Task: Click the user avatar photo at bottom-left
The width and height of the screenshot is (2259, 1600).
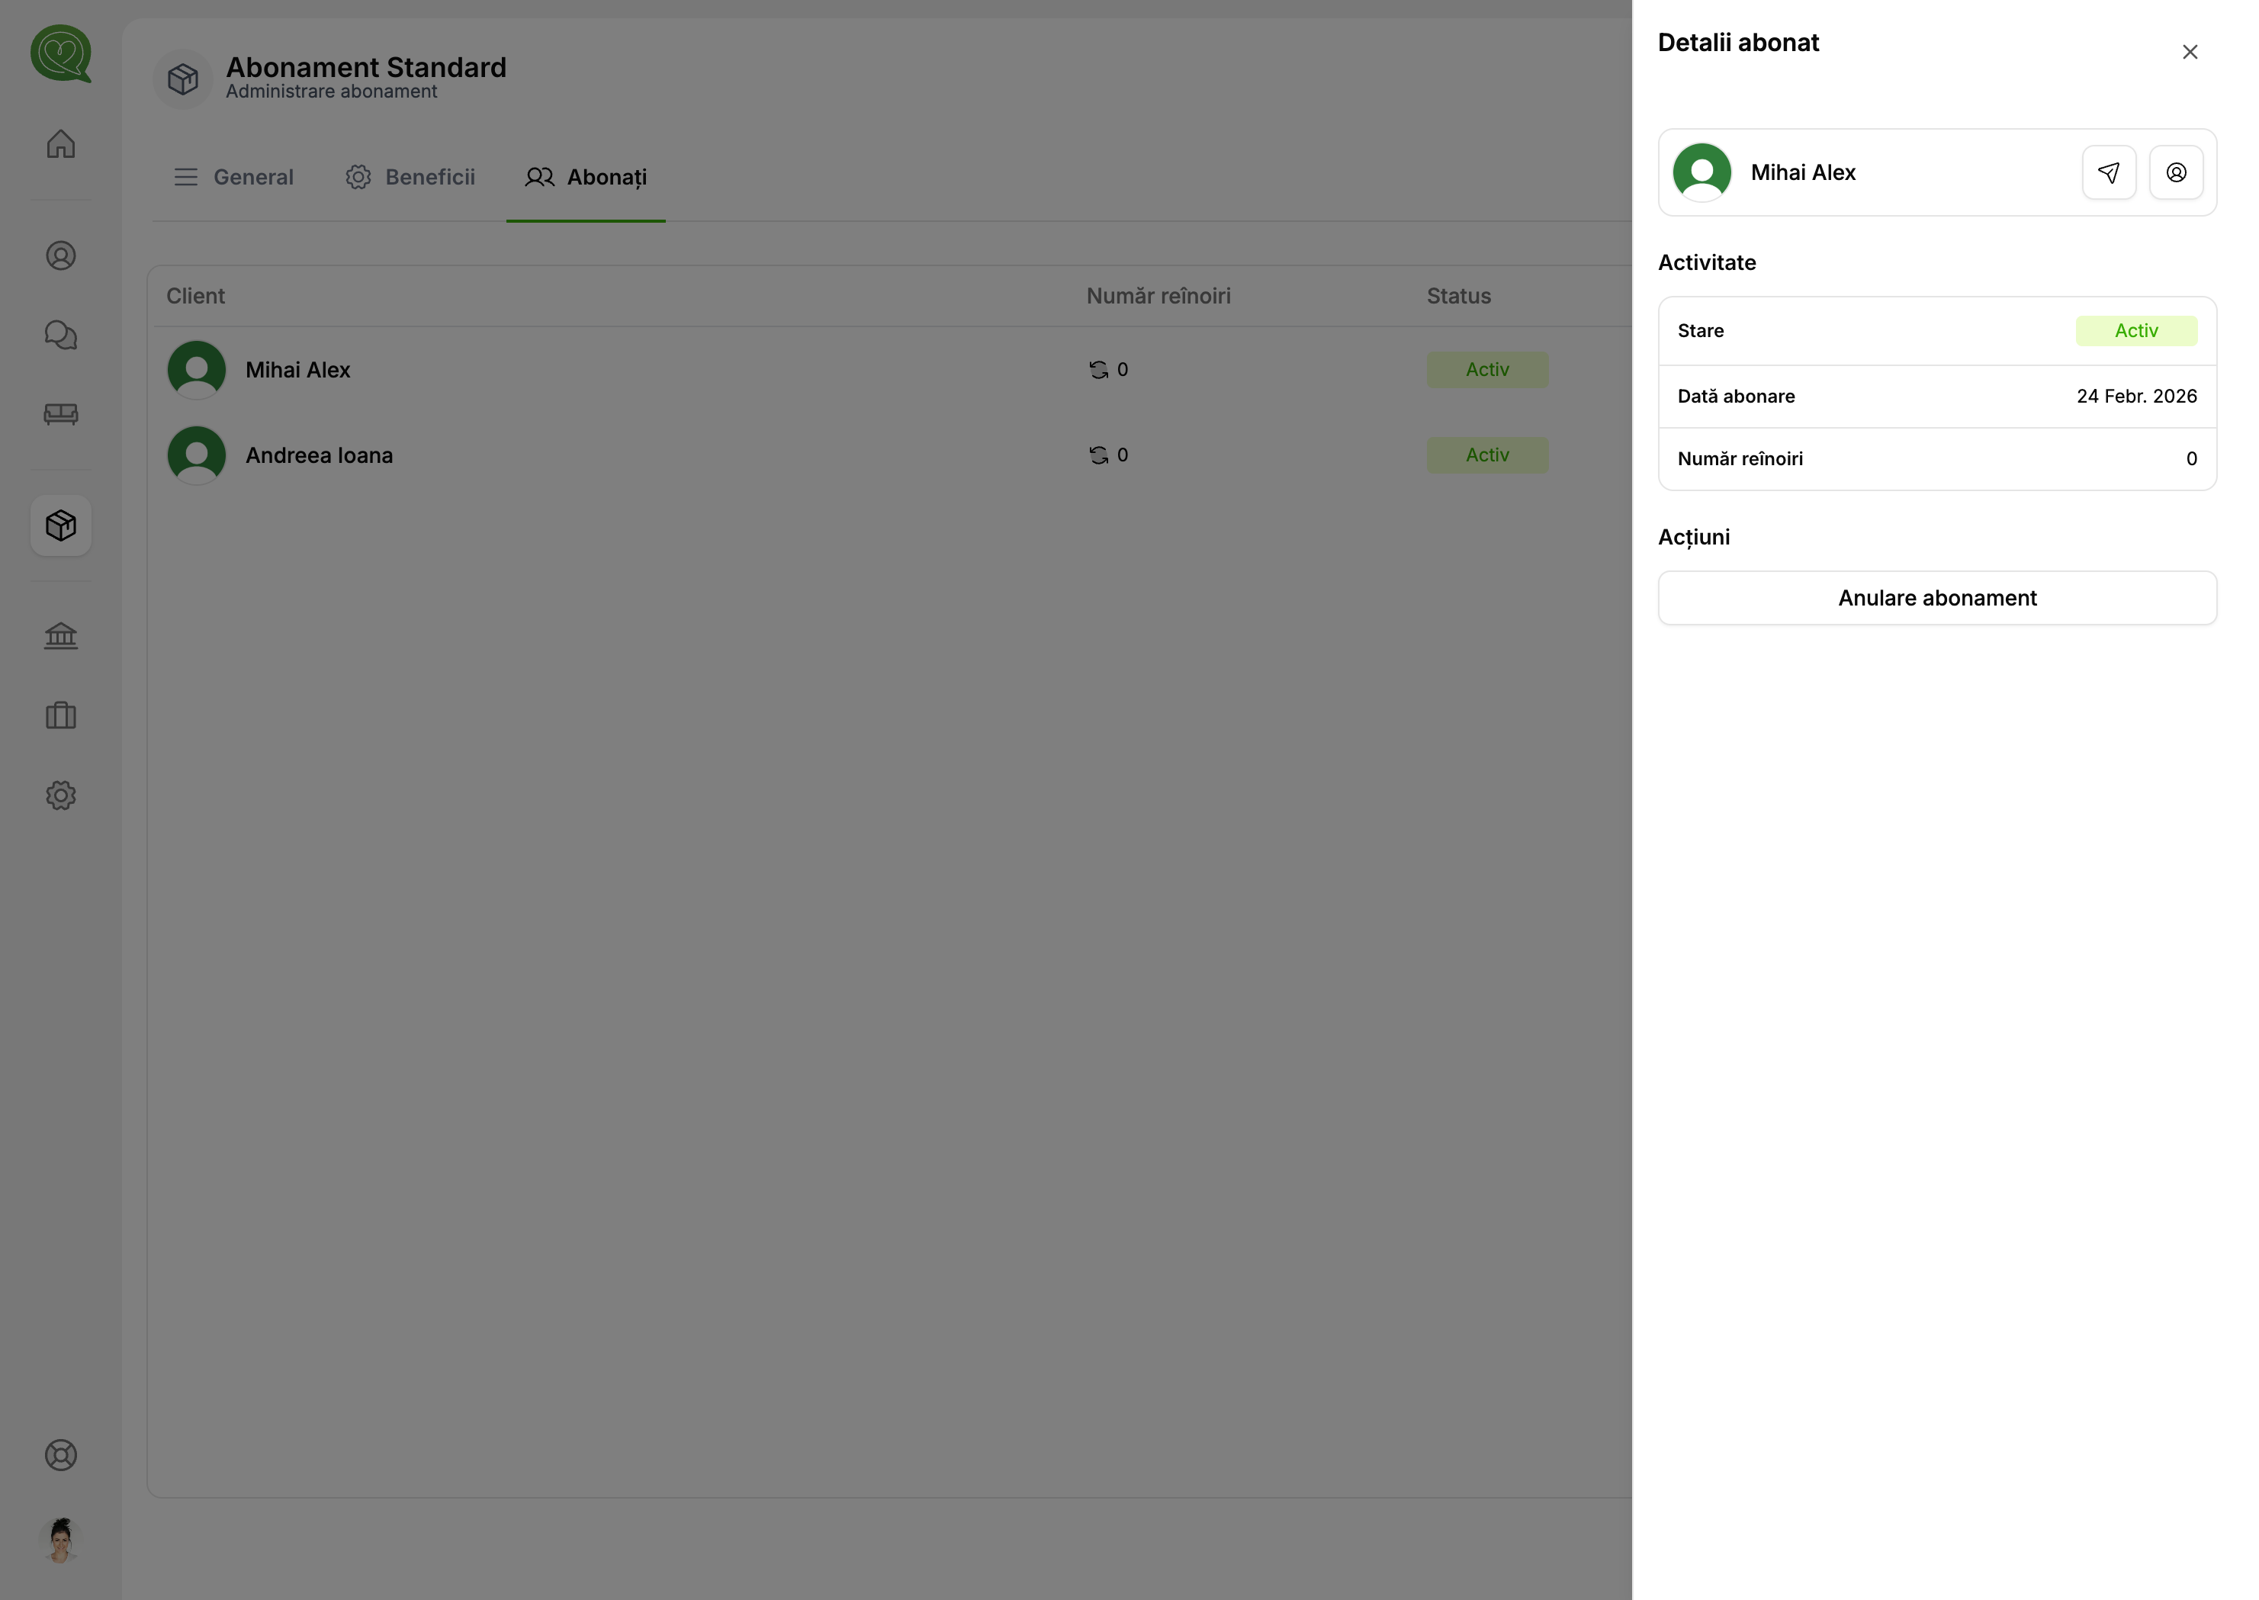Action: (61, 1541)
